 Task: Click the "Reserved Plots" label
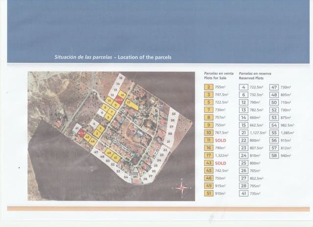point(251,78)
